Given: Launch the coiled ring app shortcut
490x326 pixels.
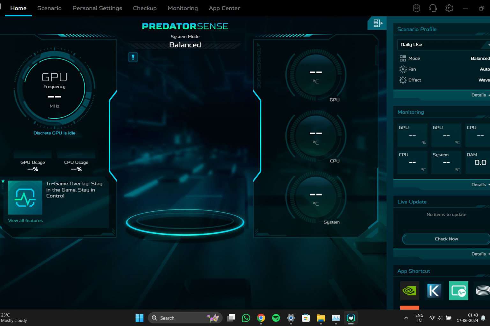Looking at the screenshot, I should point(482,291).
